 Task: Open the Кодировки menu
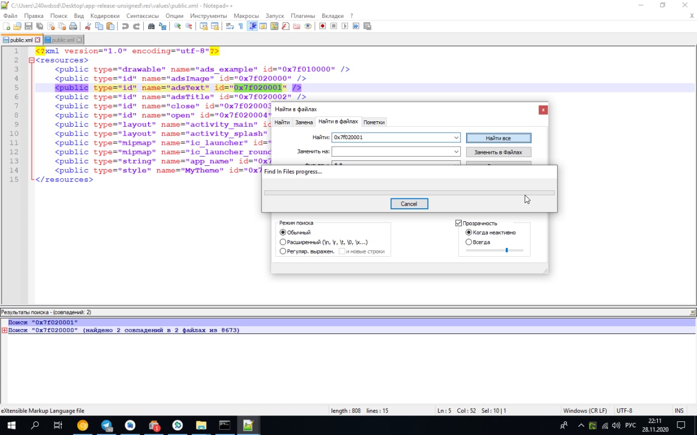[105, 16]
